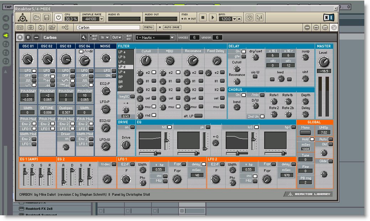The width and height of the screenshot is (370, 221).
Task: Select LP c filter type
Action: [125, 62]
